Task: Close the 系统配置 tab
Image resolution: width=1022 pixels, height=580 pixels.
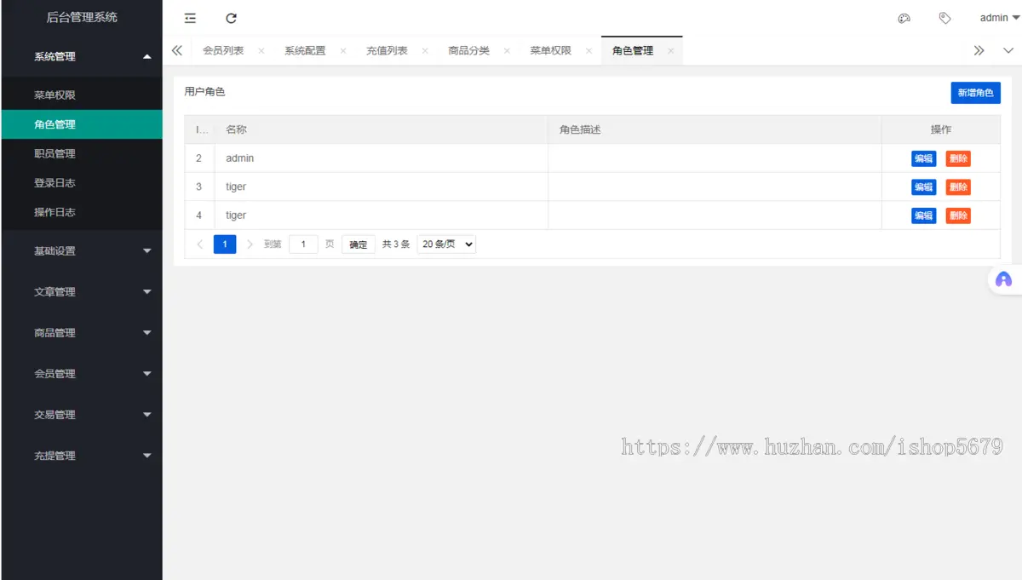Action: [x=343, y=51]
